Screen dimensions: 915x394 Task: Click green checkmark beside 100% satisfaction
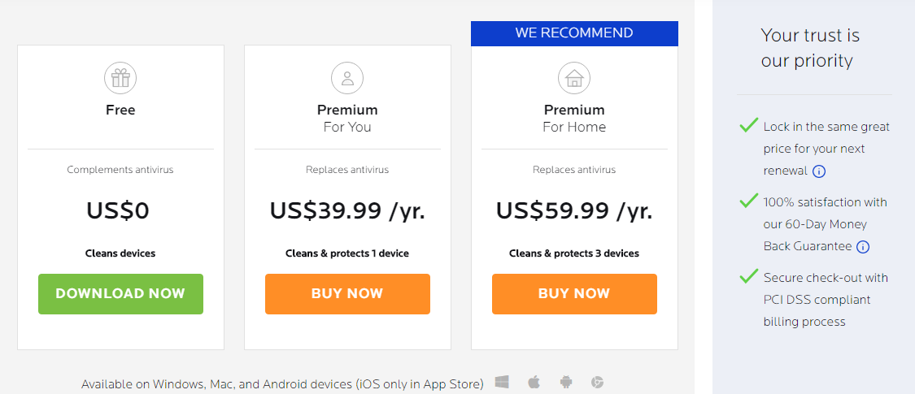point(748,201)
